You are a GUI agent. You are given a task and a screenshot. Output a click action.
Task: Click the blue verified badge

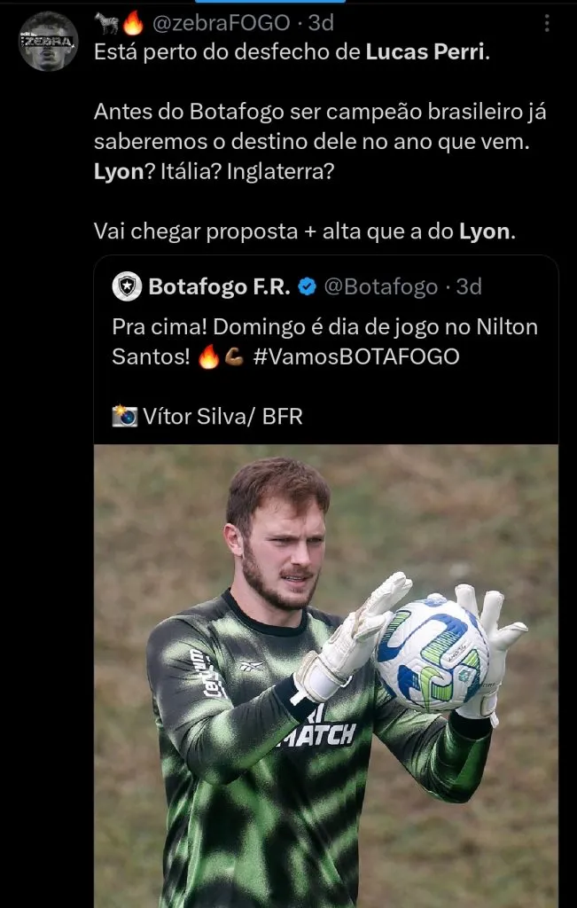click(x=307, y=286)
